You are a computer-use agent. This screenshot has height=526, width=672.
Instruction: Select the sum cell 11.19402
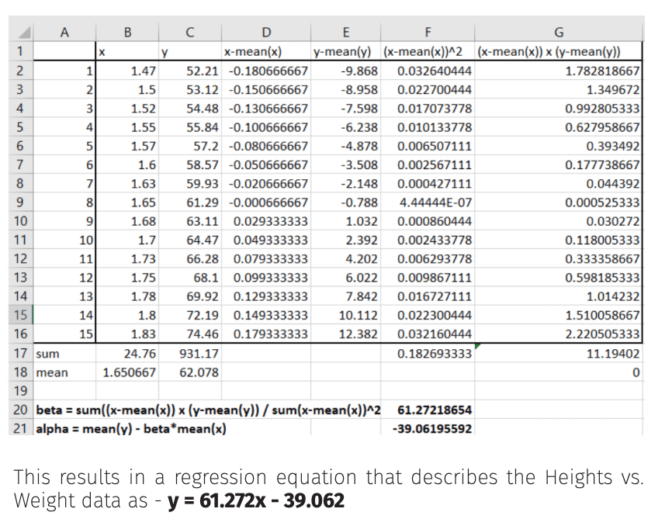[x=559, y=353]
